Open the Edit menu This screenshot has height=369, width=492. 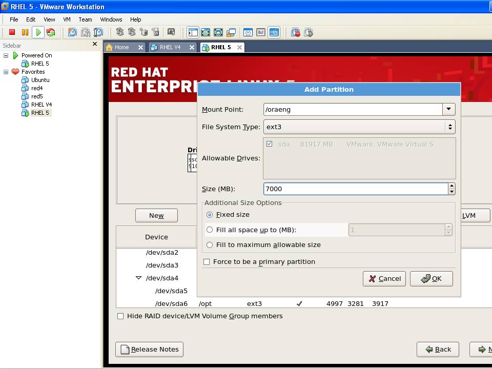(30, 19)
